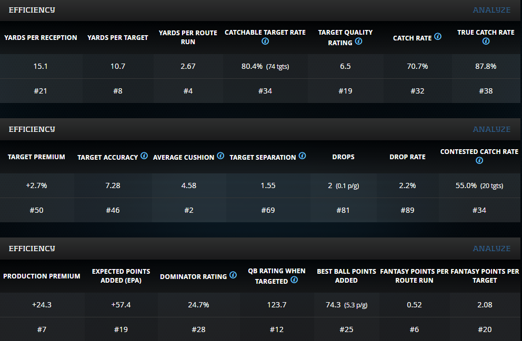Click the Production Premium header
The width and height of the screenshot is (522, 341).
[x=42, y=276]
